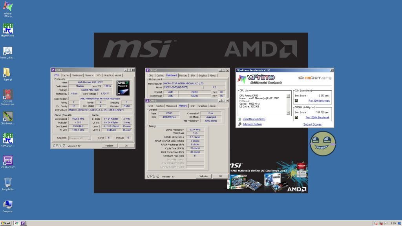Expand the Processor #1 selection dropdown
The image size is (402, 226).
click(80, 138)
